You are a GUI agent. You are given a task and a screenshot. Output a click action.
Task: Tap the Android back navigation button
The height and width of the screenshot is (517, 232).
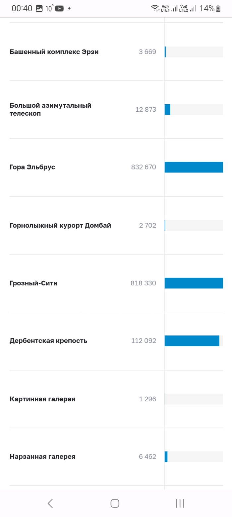50,503
